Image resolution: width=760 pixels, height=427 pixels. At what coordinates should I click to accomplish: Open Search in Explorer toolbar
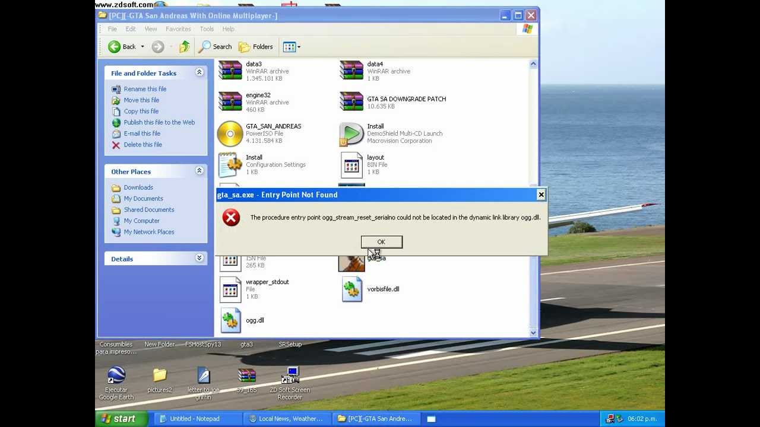215,47
